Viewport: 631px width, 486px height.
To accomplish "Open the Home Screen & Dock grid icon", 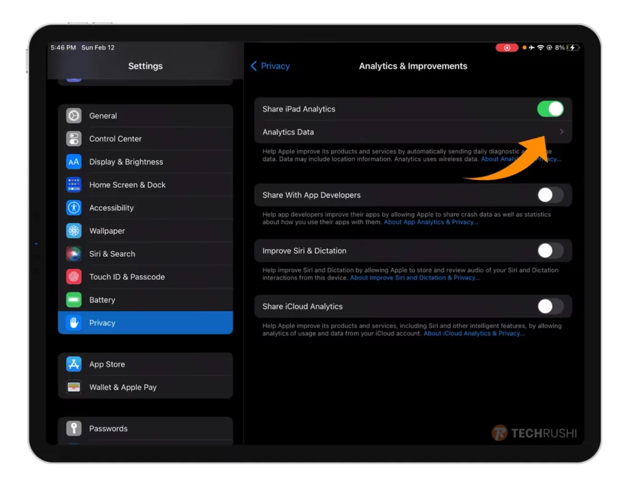I will pyautogui.click(x=74, y=184).
